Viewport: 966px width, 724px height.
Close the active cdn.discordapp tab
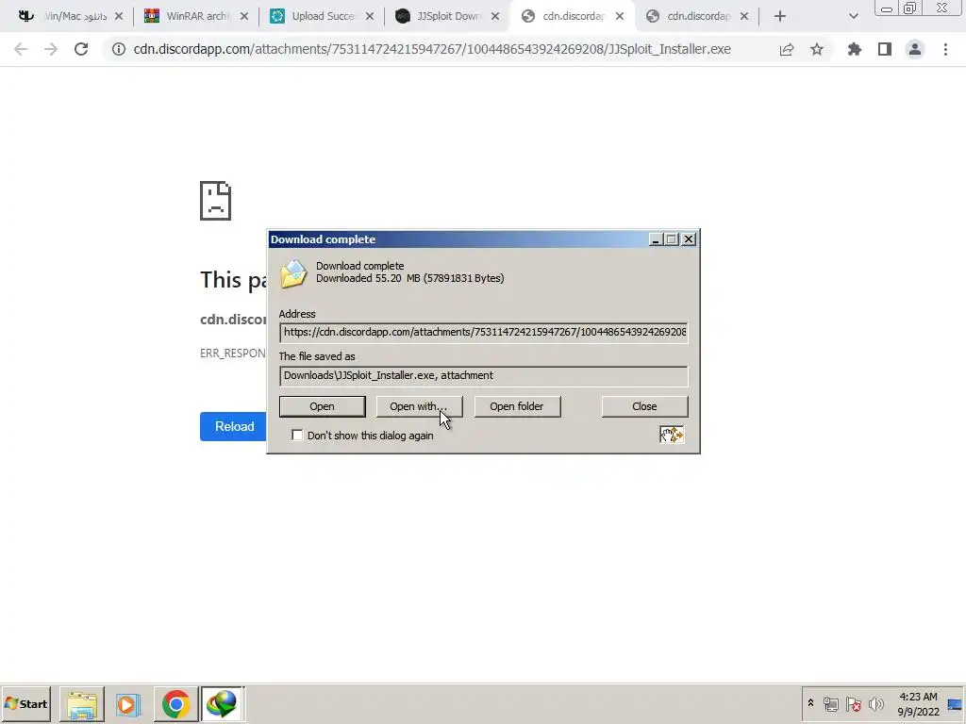point(620,17)
